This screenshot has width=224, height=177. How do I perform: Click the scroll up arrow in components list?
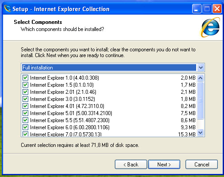(x=200, y=78)
